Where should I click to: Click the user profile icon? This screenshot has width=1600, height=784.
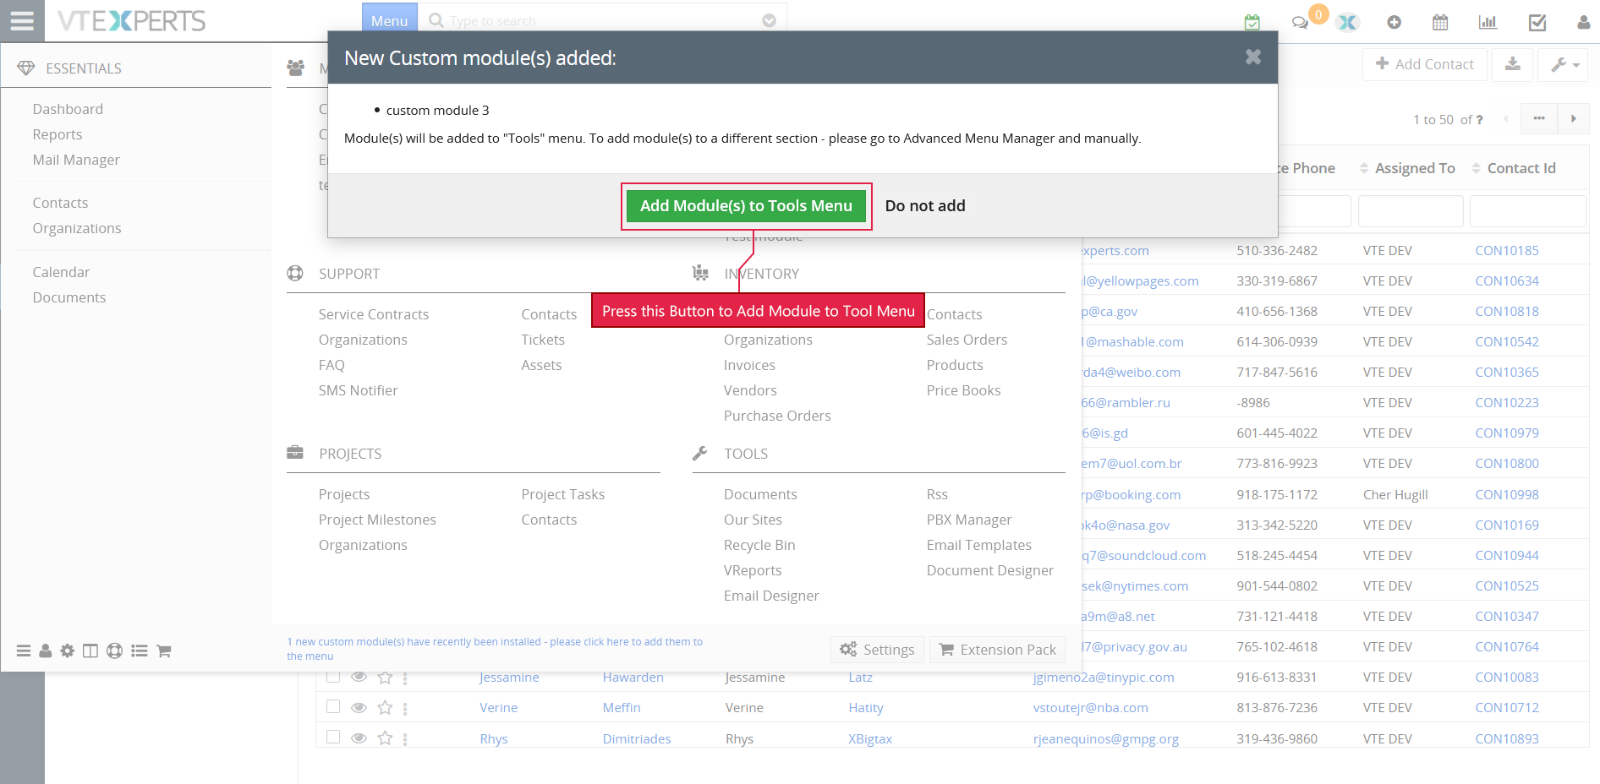(1584, 23)
